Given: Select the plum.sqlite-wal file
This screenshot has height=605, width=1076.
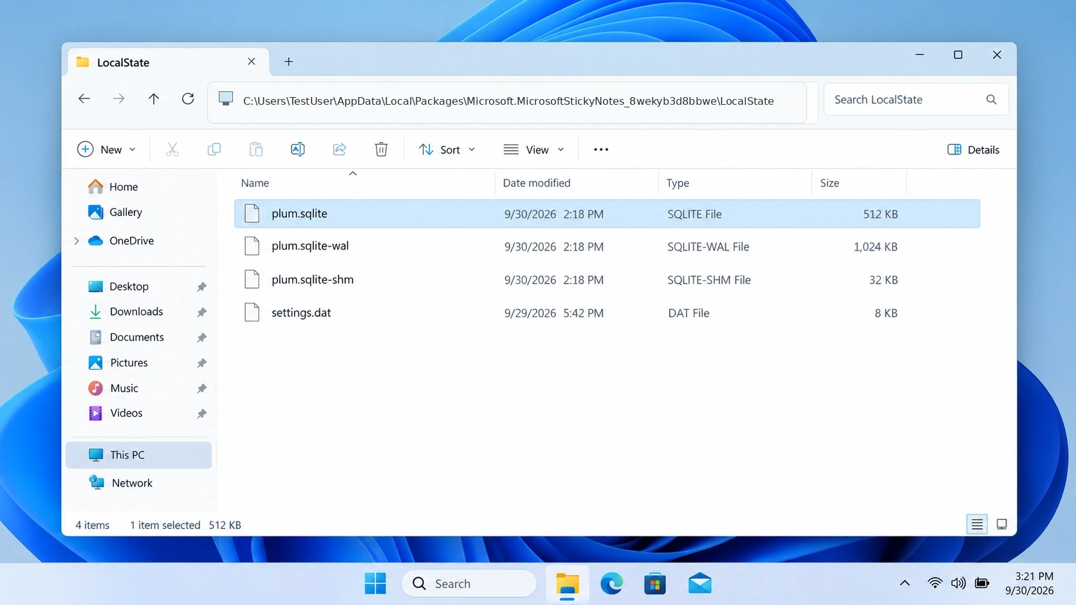Looking at the screenshot, I should (x=607, y=247).
